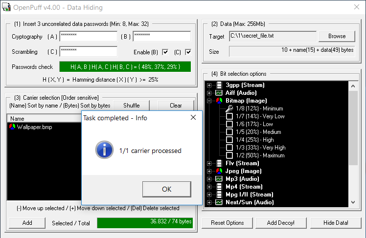Click the 3gpp (Stream) film icon
This screenshot has width=366, height=238.
(219, 85)
